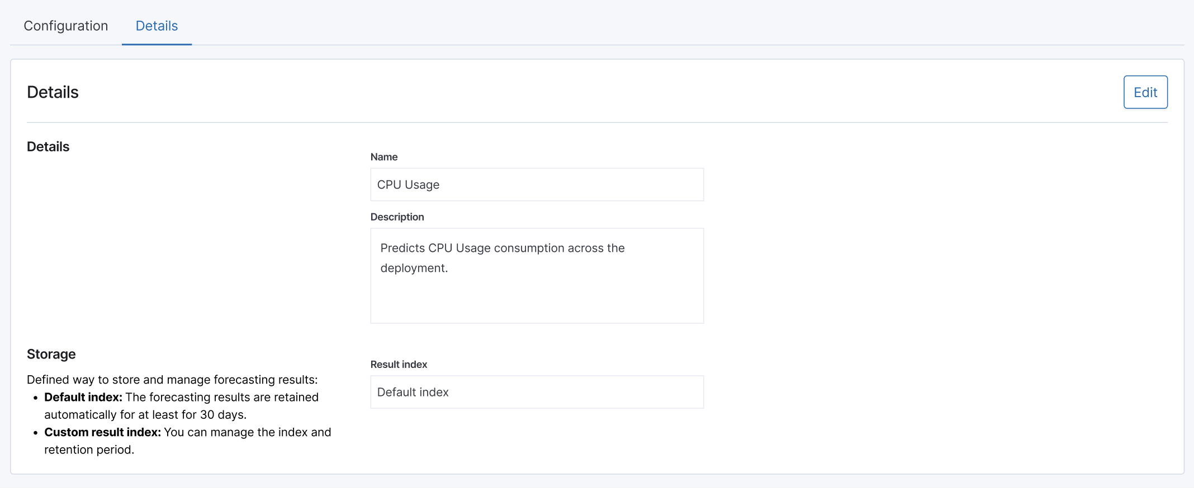Click the Default index bullet text
Image resolution: width=1194 pixels, height=488 pixels.
coord(181,405)
